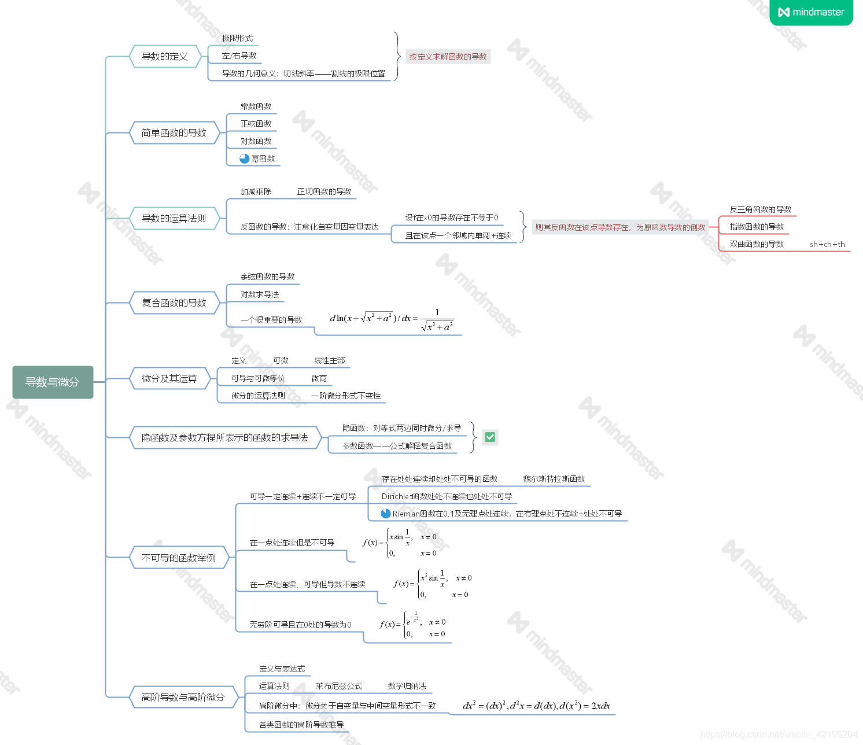Click the subtopic 运算法则 under 高阶导数
The width and height of the screenshot is (863, 745).
pos(274,686)
